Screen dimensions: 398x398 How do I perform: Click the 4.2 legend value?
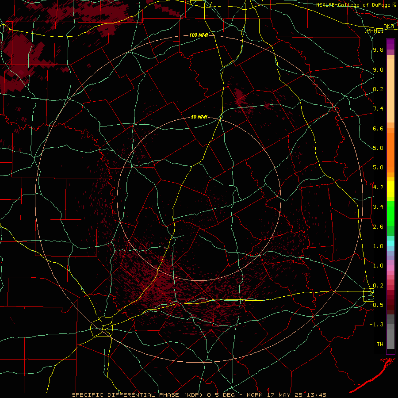tap(378, 188)
